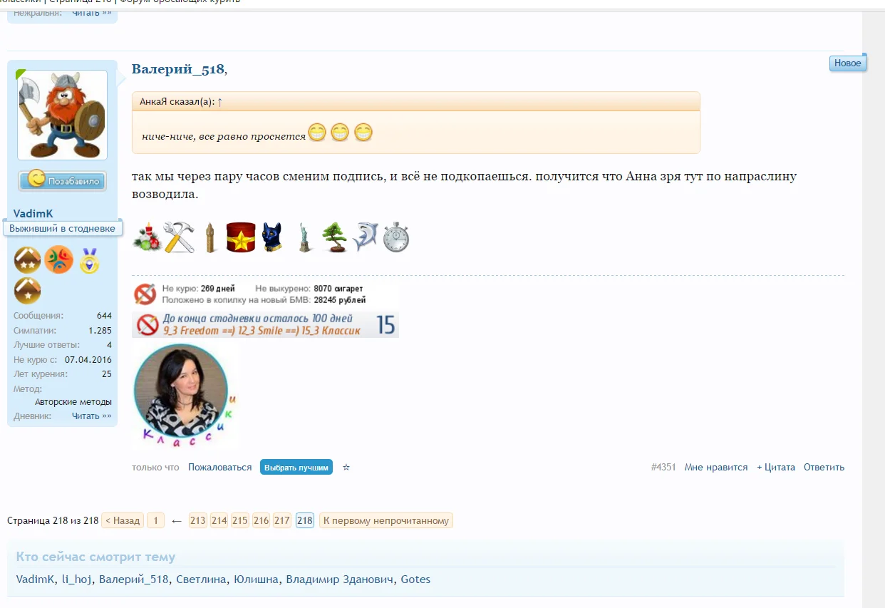Screen dimensions: 885x608
Task: Open Gotes in viewers list
Action: (x=416, y=579)
